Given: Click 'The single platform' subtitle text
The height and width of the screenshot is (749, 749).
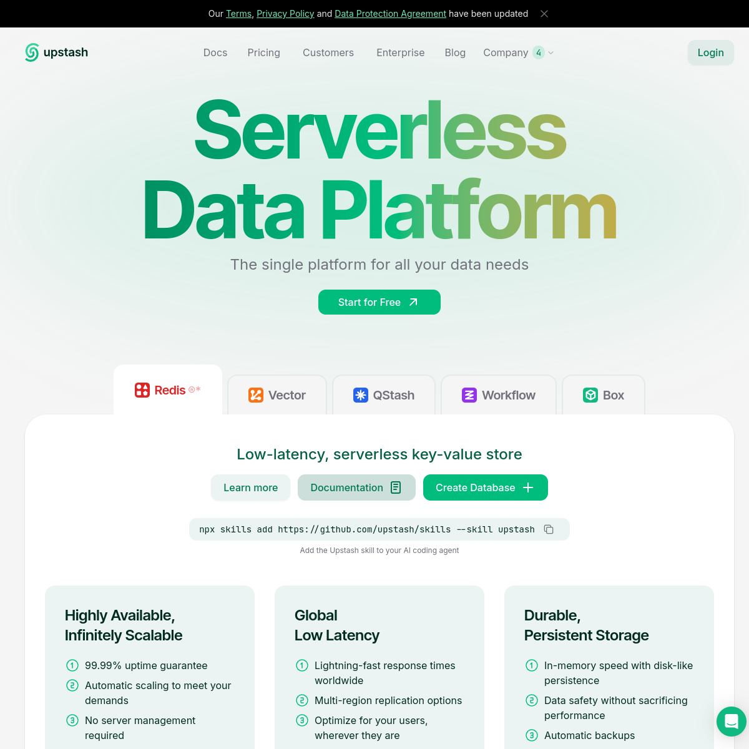Looking at the screenshot, I should 379,265.
